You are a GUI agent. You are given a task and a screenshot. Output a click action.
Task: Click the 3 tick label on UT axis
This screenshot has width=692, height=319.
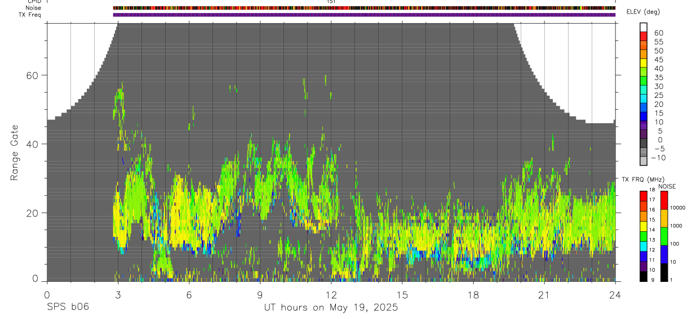pyautogui.click(x=118, y=295)
